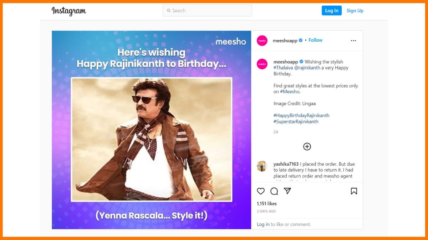The image size is (428, 240).
Task: Follow the meeshoapp account
Action: [x=315, y=40]
